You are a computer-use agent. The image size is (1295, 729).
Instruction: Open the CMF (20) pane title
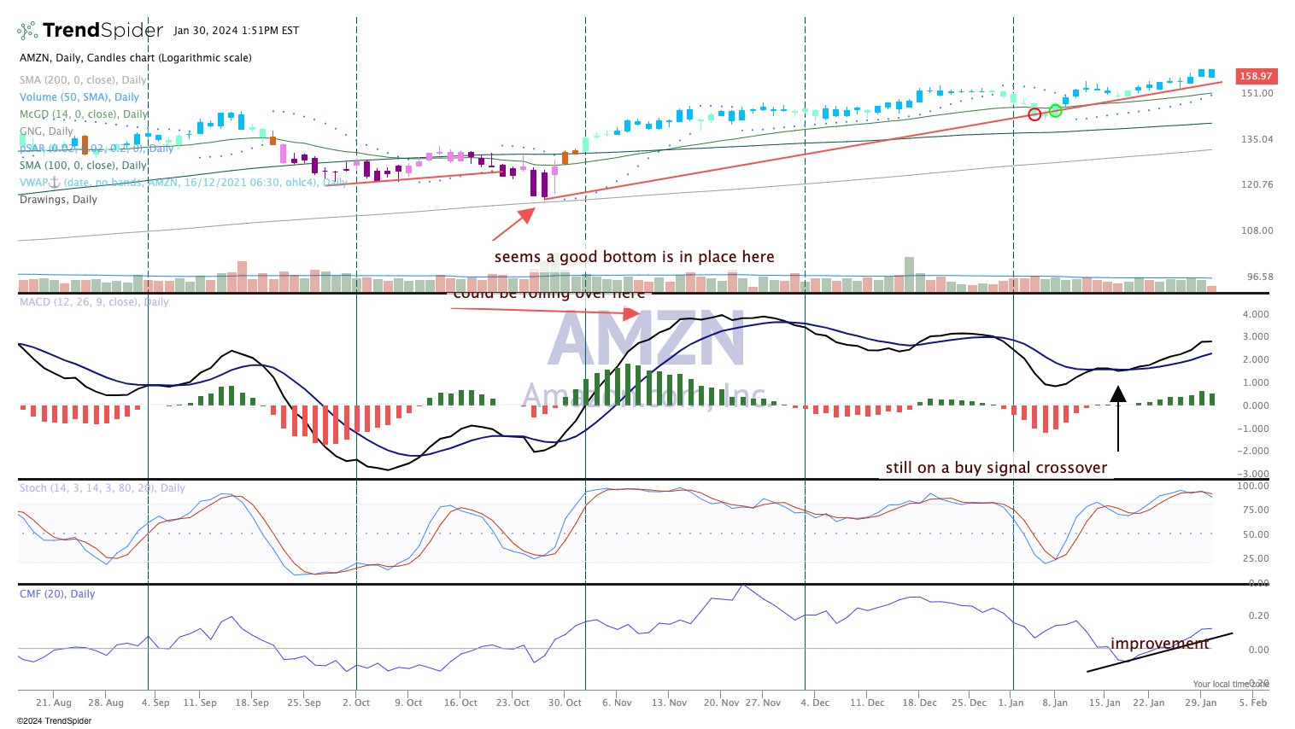point(57,594)
